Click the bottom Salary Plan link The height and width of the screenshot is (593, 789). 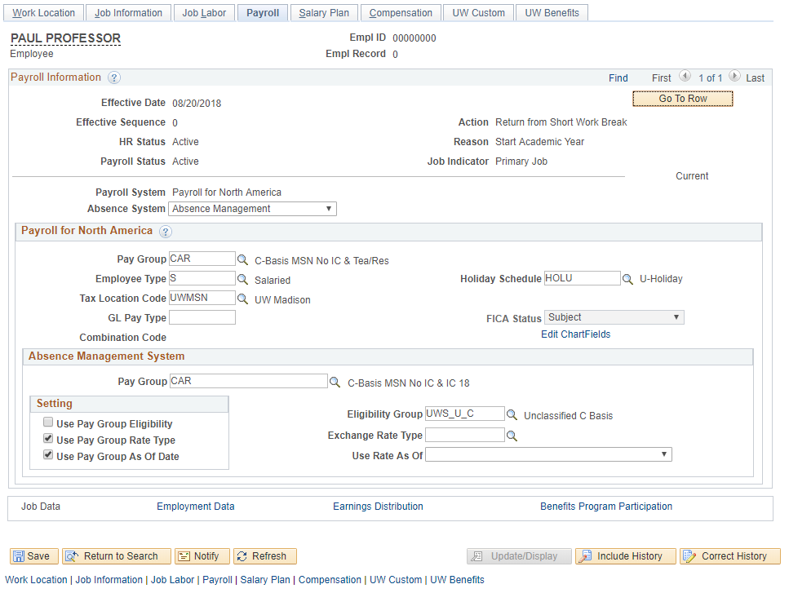265,580
